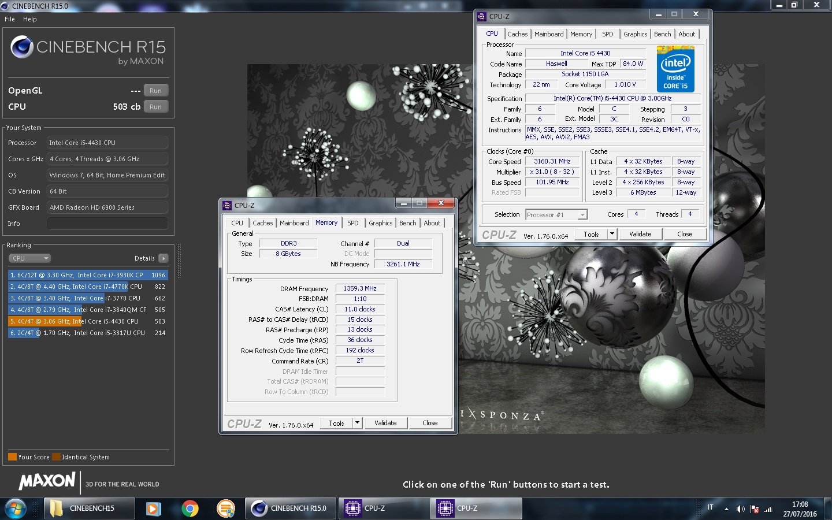The height and width of the screenshot is (520, 832).
Task: Open CINEBENCH15 folder in taskbar
Action: (x=90, y=508)
